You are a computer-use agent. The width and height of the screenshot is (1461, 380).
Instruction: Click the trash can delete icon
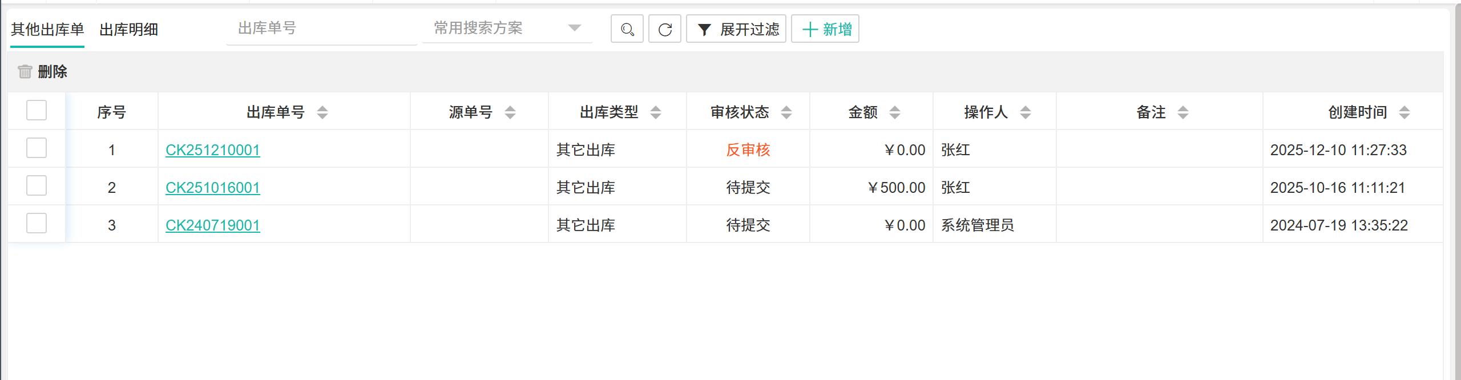click(x=25, y=71)
